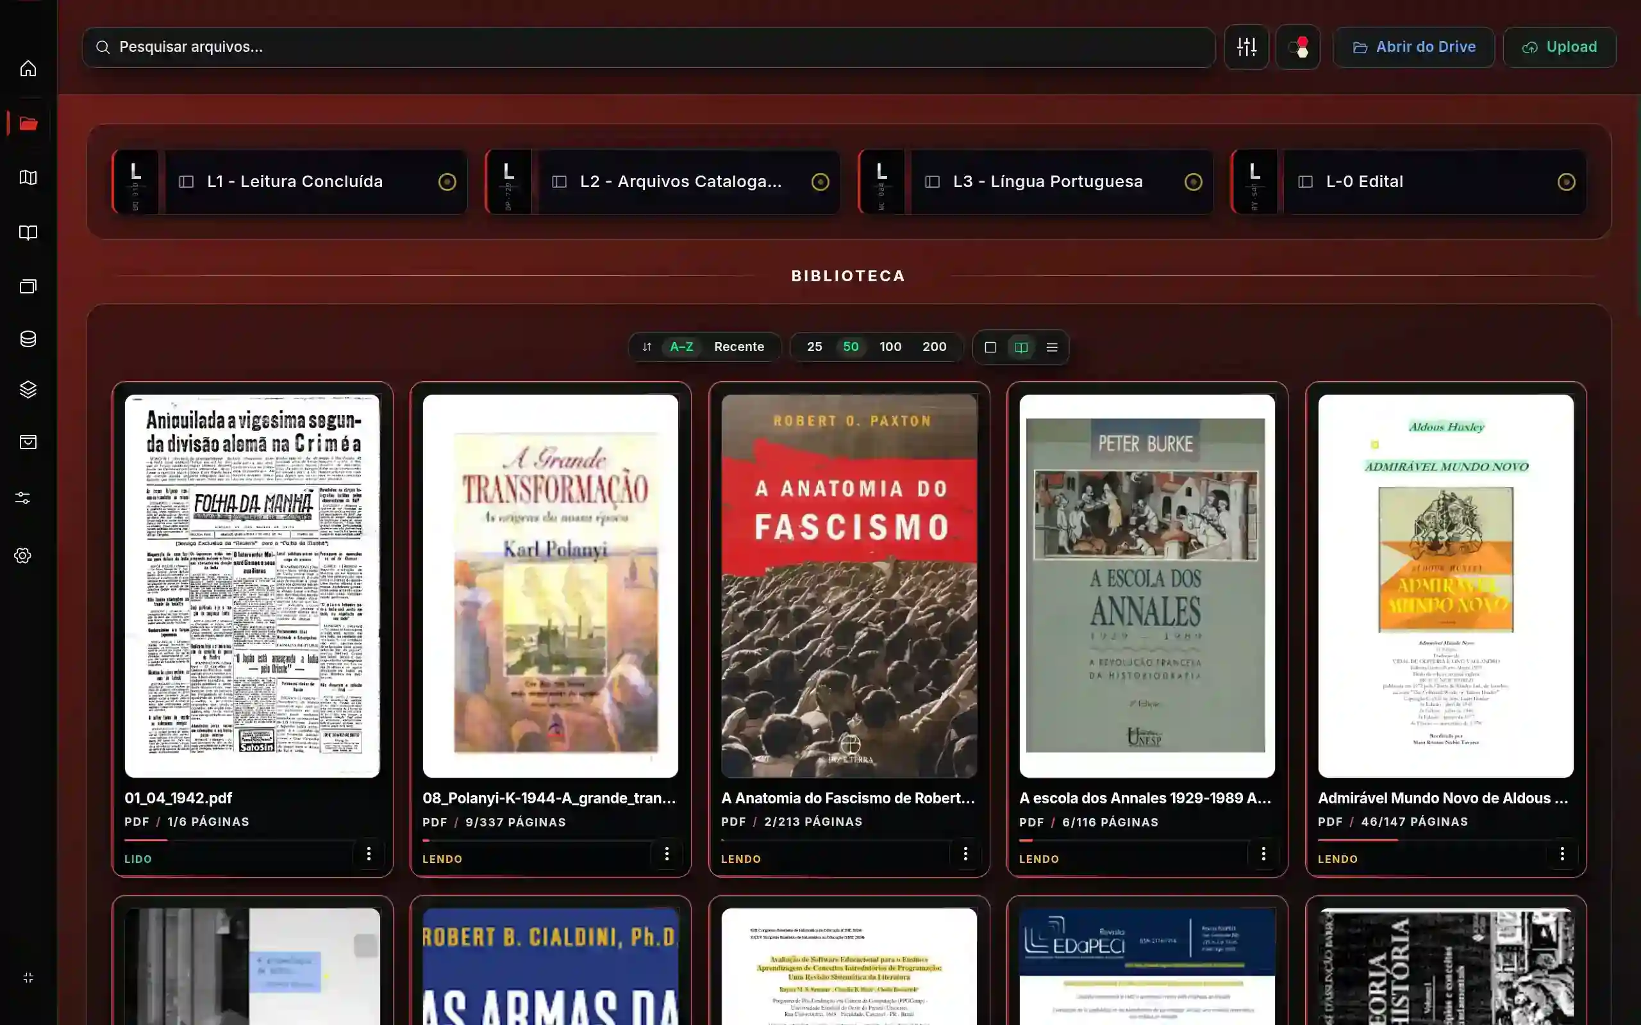Open options menu for 01_04_1942.pdf
The height and width of the screenshot is (1025, 1641).
[368, 853]
